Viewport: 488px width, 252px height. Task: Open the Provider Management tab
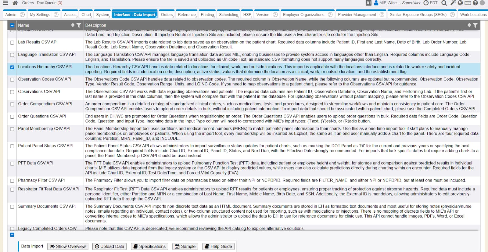point(357,15)
